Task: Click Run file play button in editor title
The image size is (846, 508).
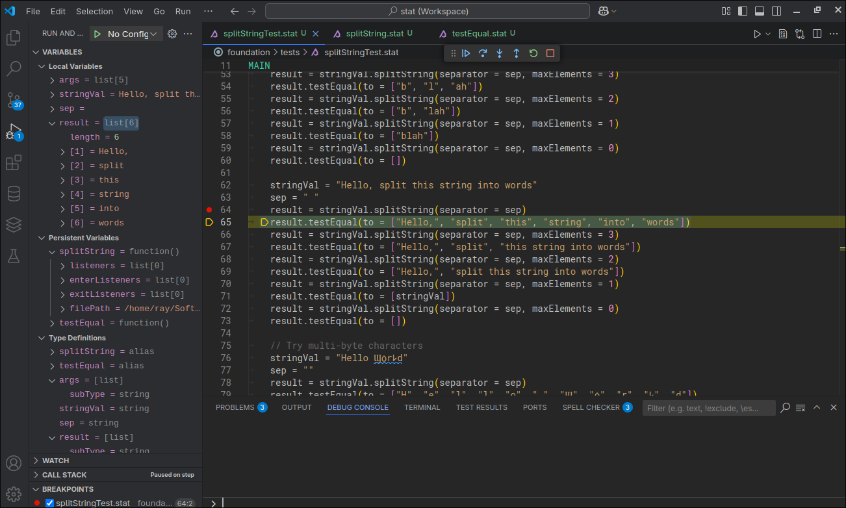Action: click(x=757, y=34)
